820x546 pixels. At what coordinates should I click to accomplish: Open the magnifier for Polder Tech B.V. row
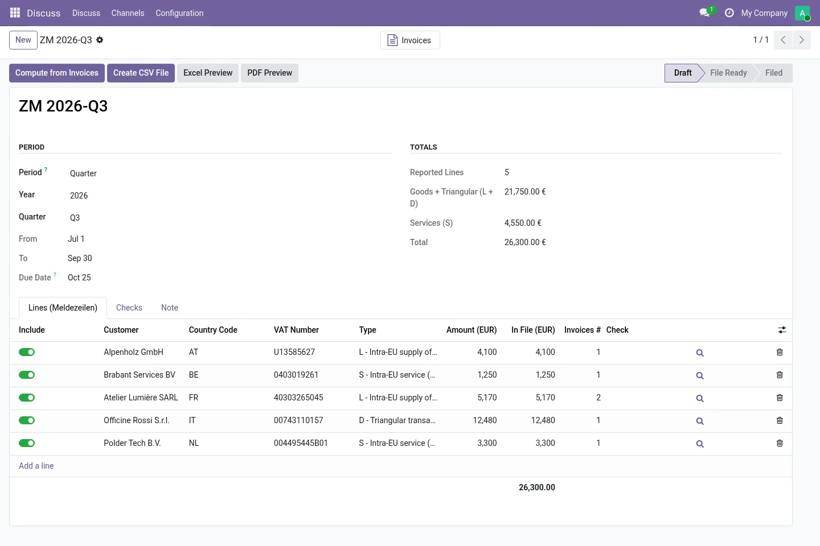coord(700,444)
